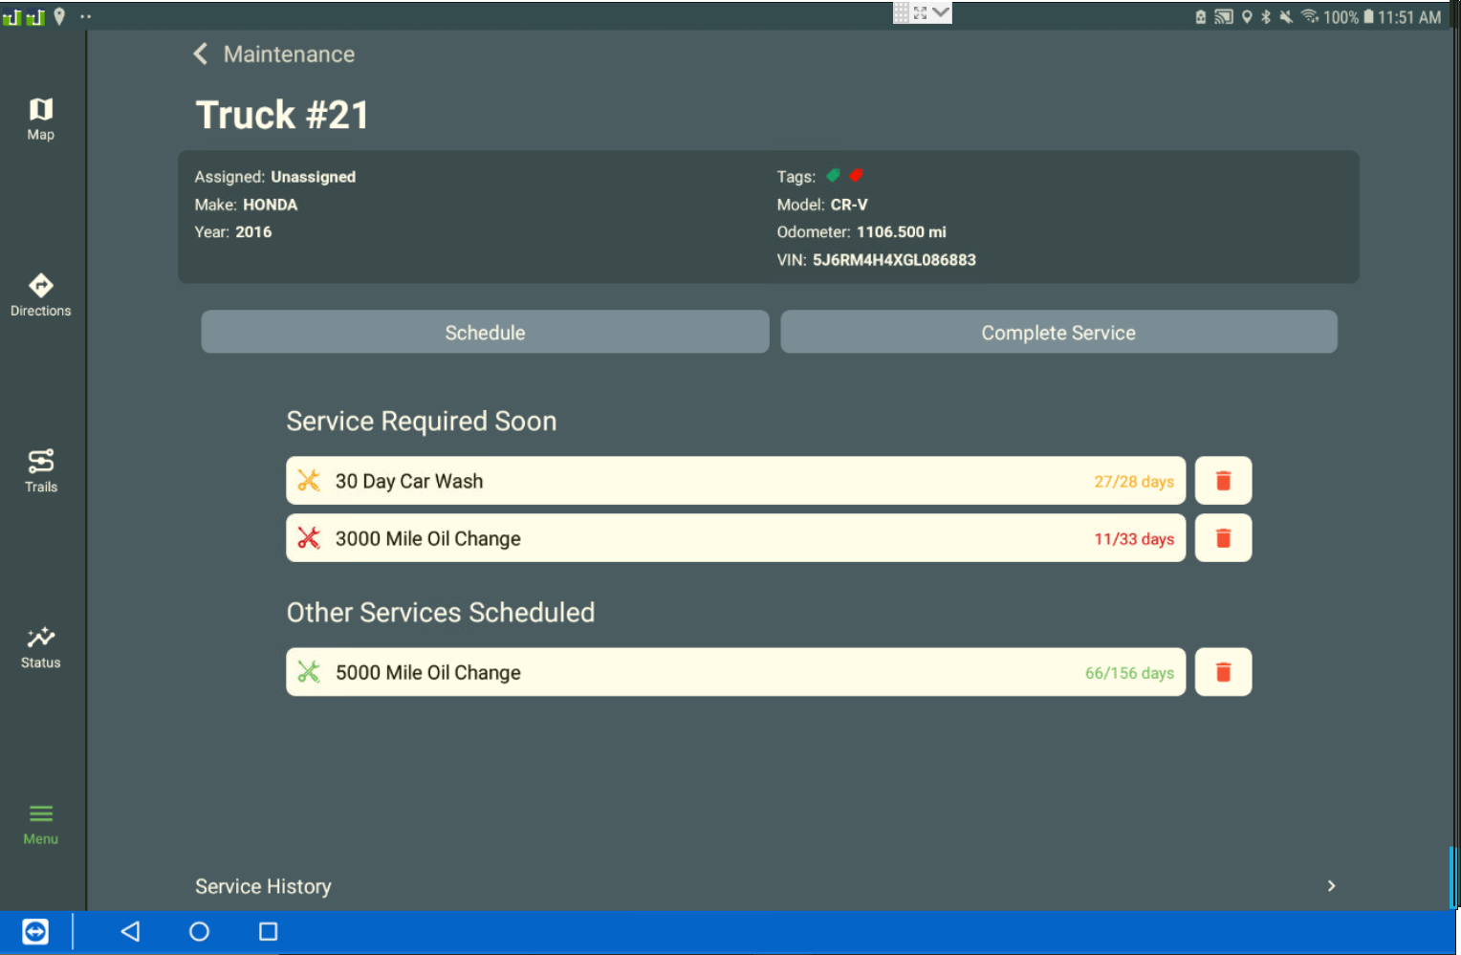Delete the 30 Day Car Wash service
The width and height of the screenshot is (1461, 955).
click(1223, 481)
